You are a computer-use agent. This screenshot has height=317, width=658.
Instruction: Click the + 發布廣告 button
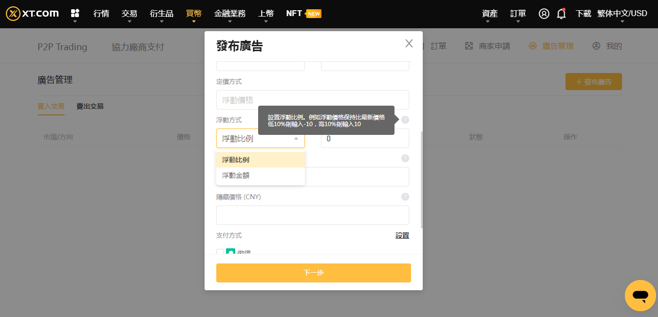[x=594, y=82]
